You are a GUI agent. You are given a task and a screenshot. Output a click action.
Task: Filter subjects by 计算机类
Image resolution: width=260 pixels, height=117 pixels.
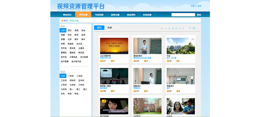(x=73, y=57)
